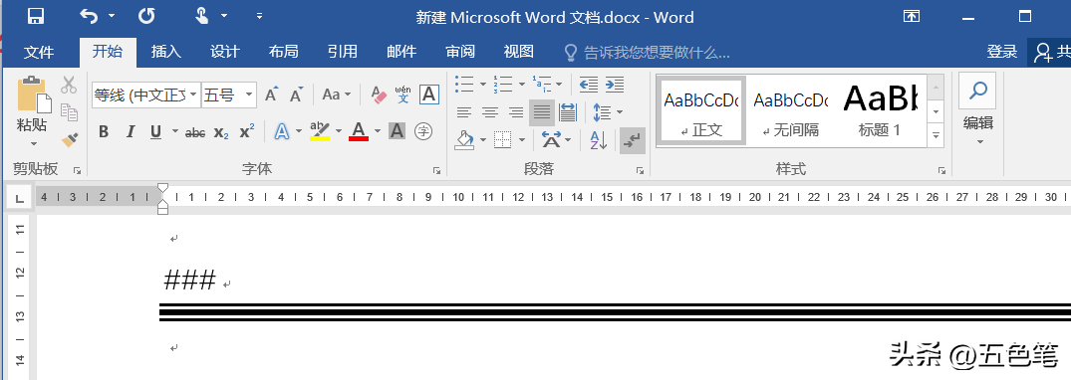Viewport: 1071px width, 380px height.
Task: Open text effects glowing A button
Action: (282, 131)
